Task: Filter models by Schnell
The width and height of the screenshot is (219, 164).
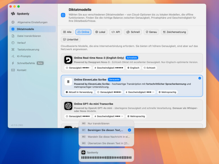Action: [x=133, y=32]
